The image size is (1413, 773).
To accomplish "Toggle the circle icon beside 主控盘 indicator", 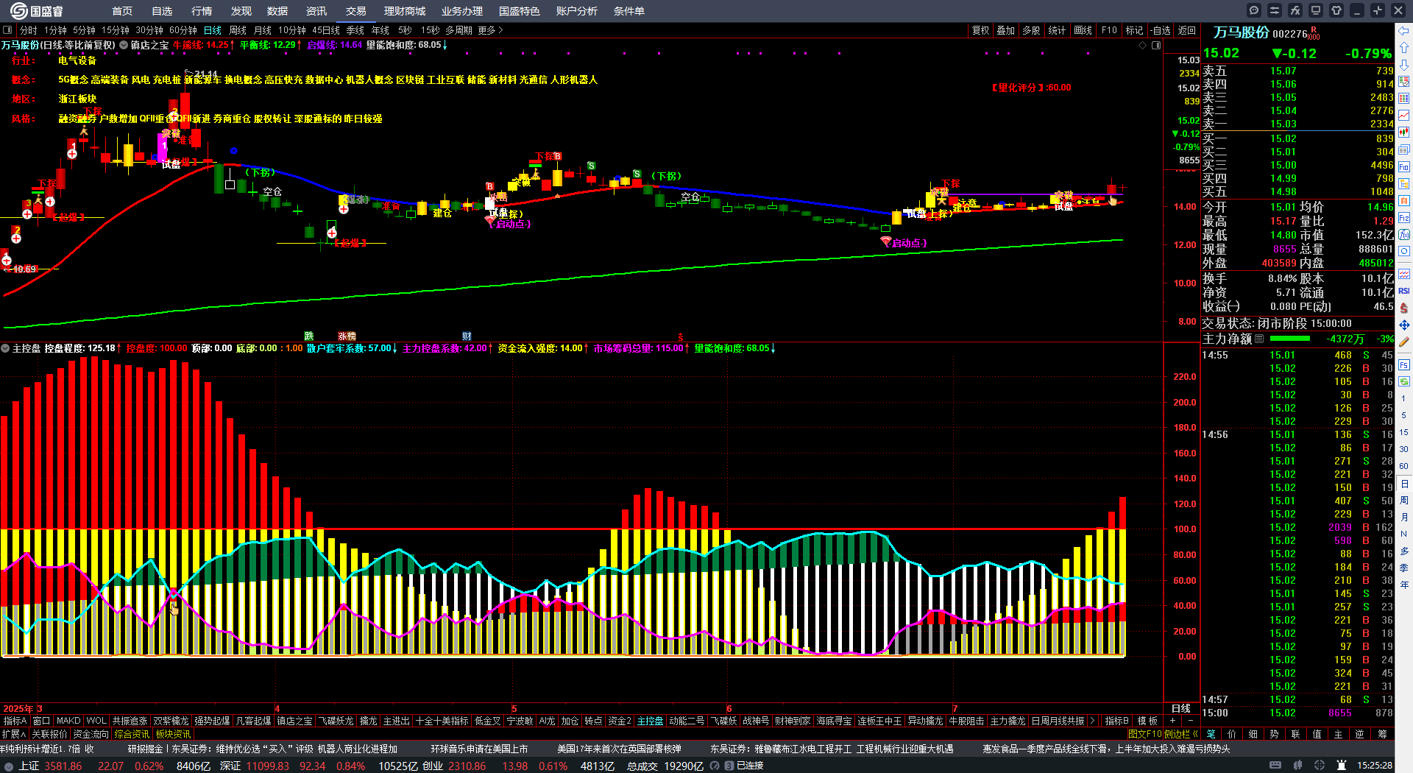I will pos(5,348).
